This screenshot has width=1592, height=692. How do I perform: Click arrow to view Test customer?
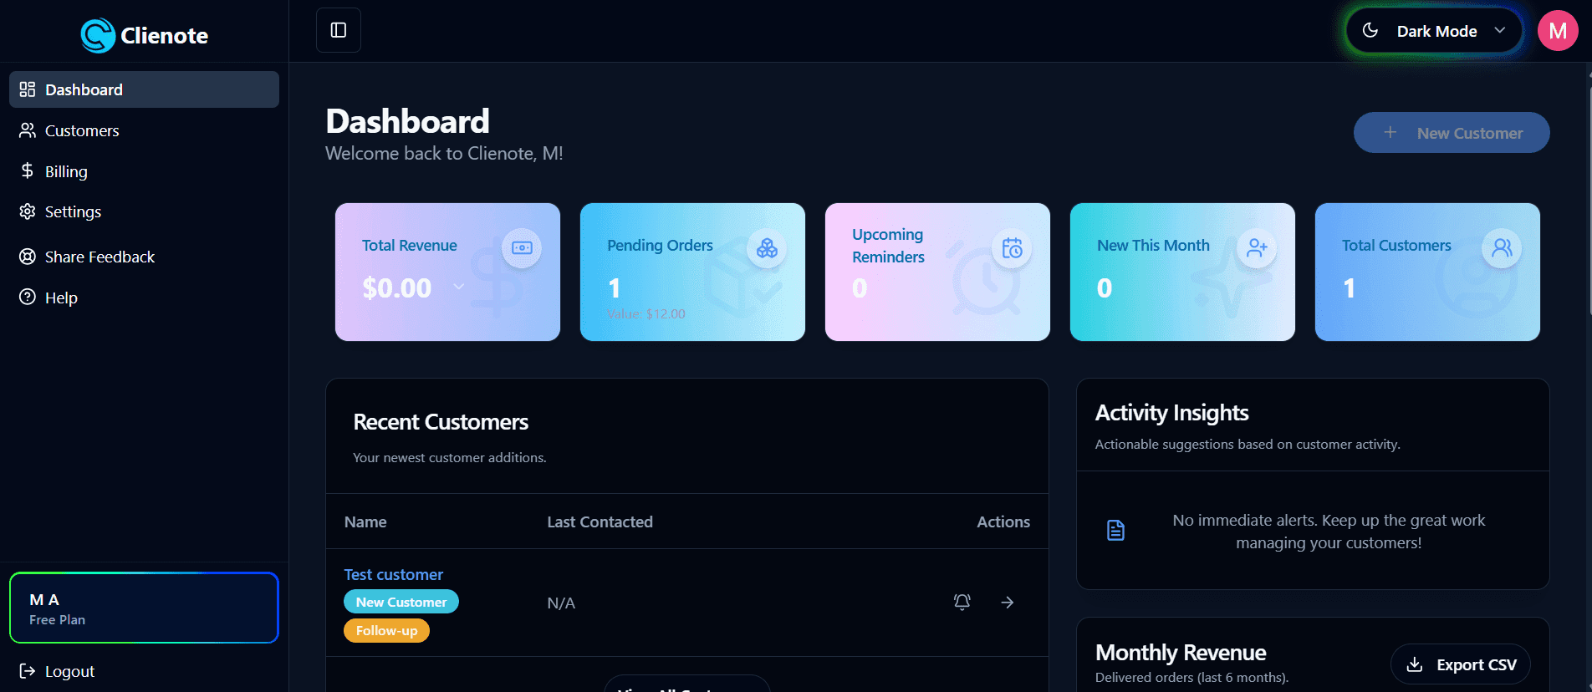1008,602
